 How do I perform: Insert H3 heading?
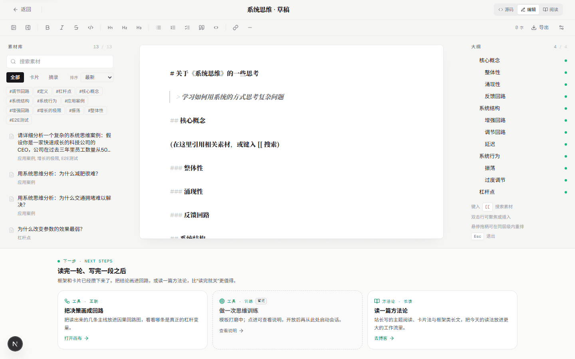click(139, 28)
